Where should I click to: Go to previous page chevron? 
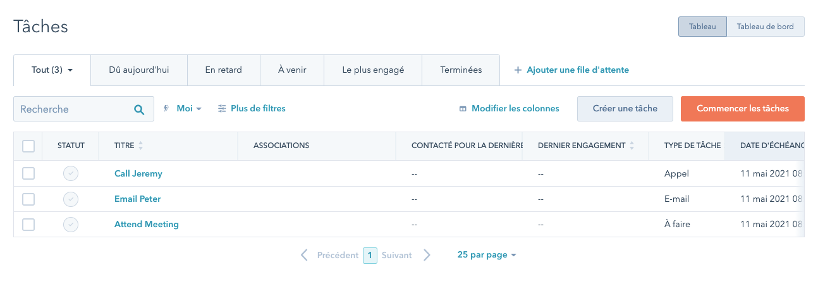[305, 255]
